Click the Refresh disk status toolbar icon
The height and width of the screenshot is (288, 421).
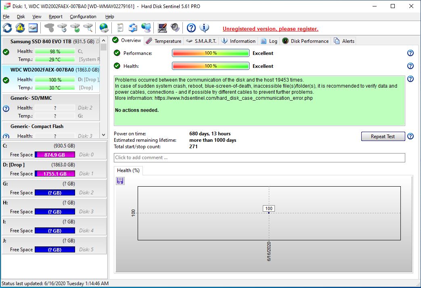click(7, 28)
